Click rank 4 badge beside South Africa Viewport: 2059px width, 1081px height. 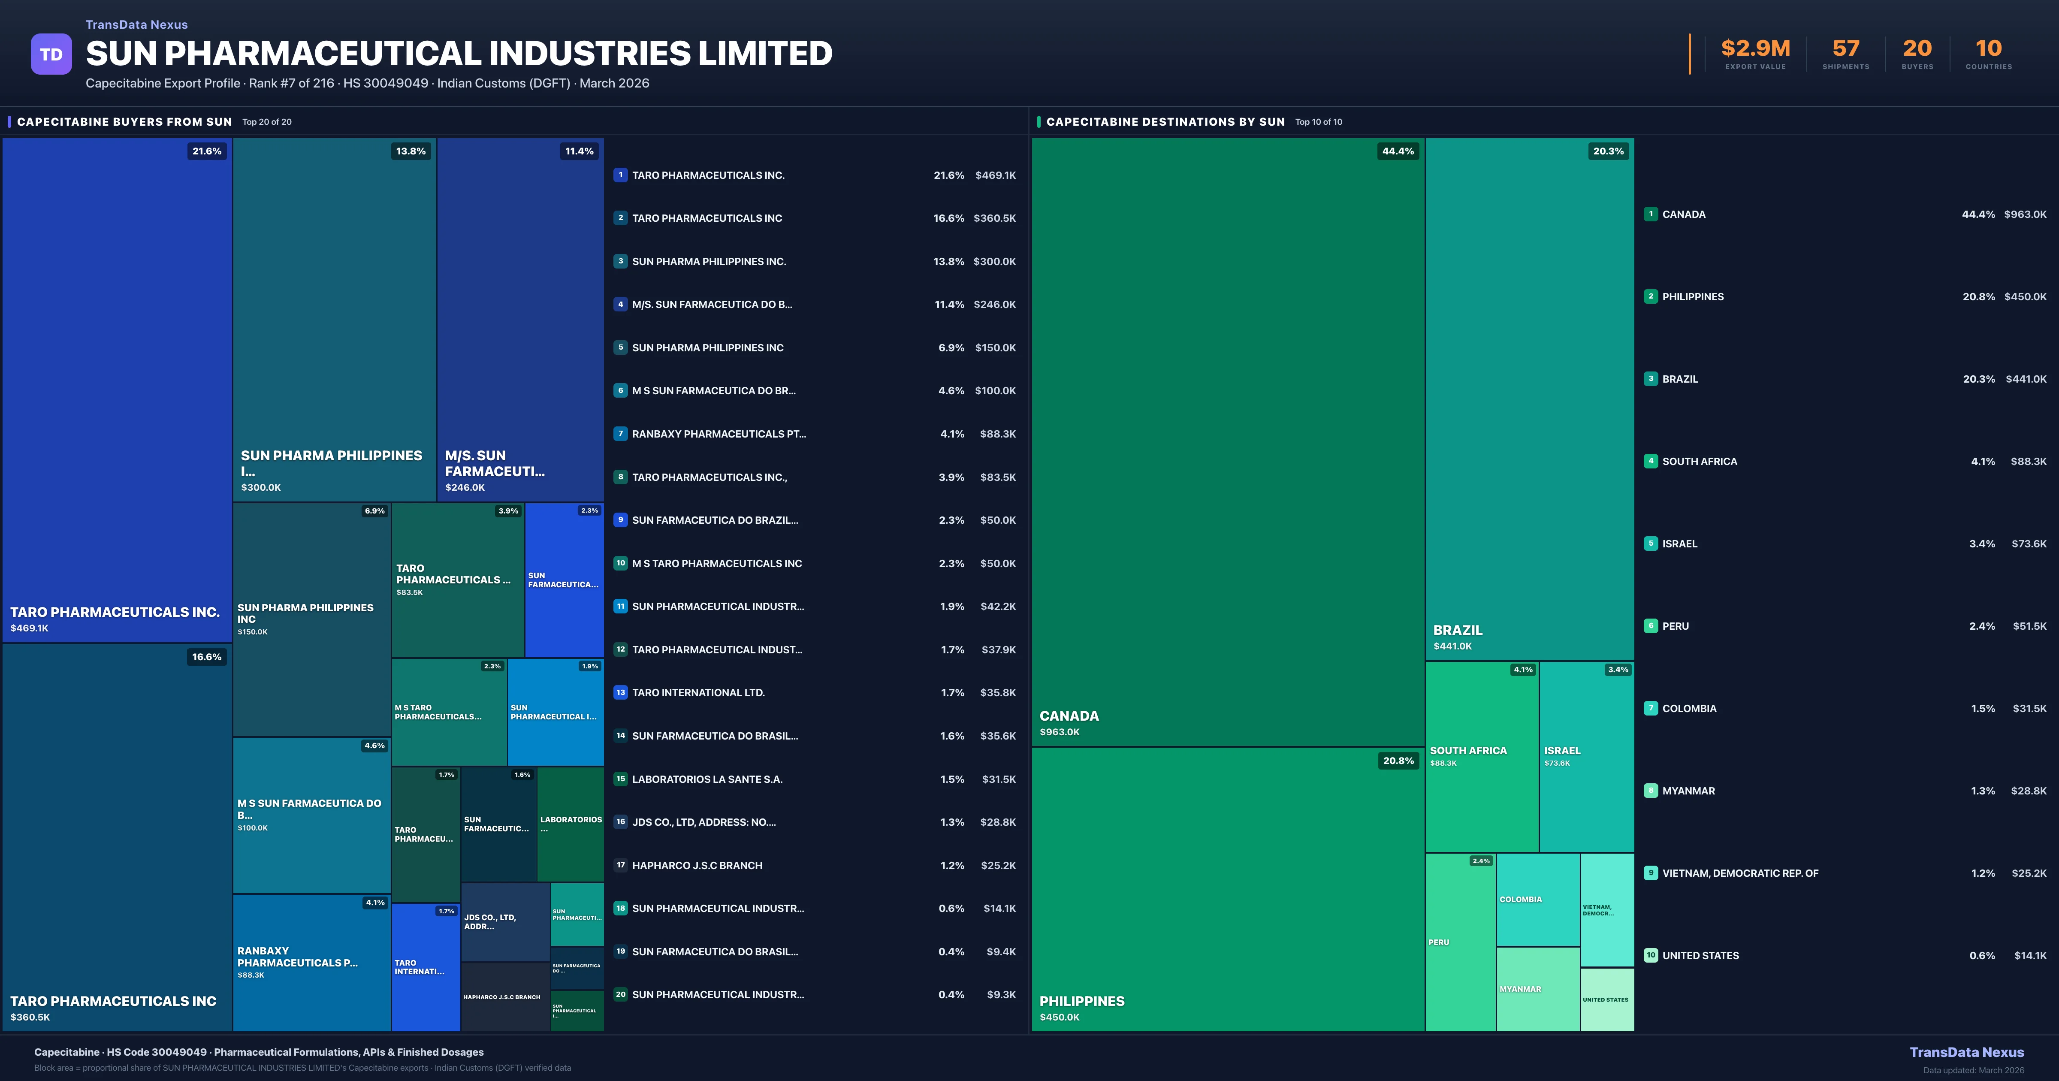1651,461
